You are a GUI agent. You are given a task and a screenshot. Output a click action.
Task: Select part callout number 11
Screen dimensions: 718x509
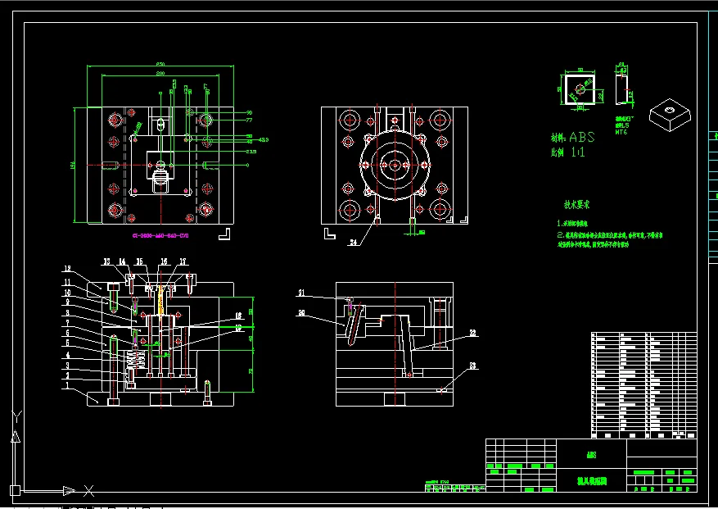[x=67, y=283]
